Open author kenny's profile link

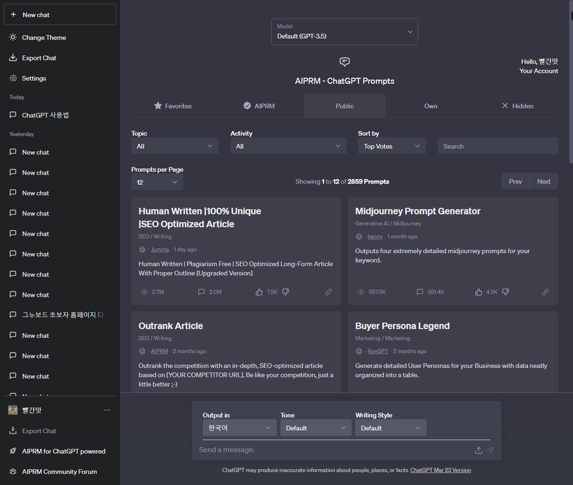pos(375,236)
